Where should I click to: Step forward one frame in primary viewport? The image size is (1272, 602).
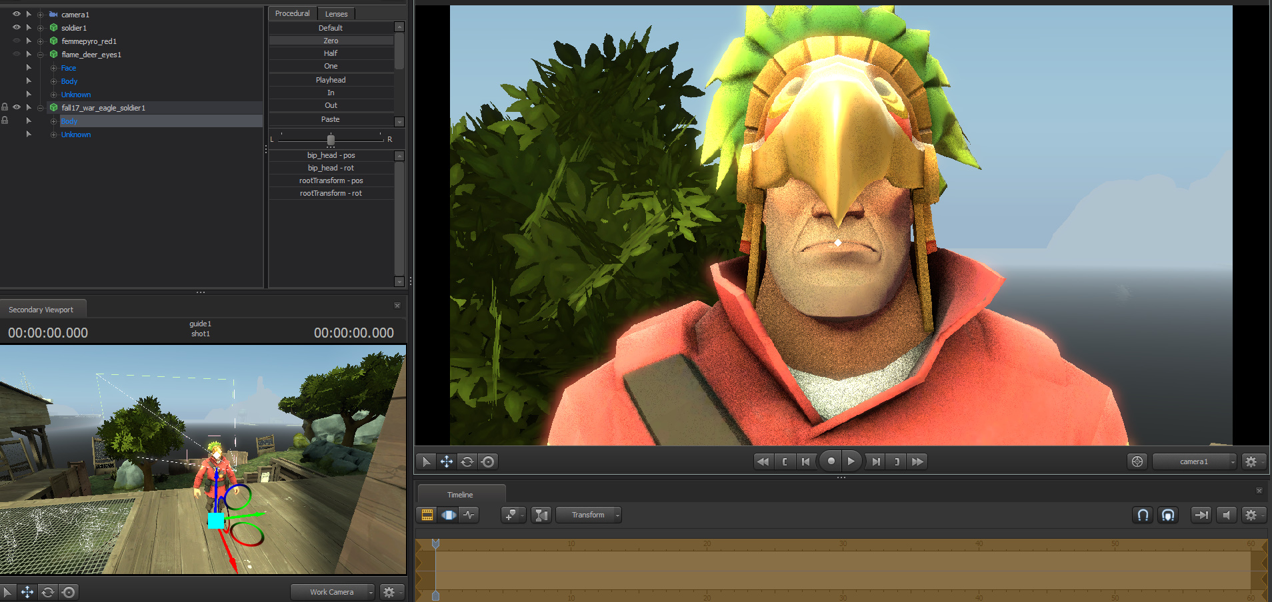coord(876,461)
